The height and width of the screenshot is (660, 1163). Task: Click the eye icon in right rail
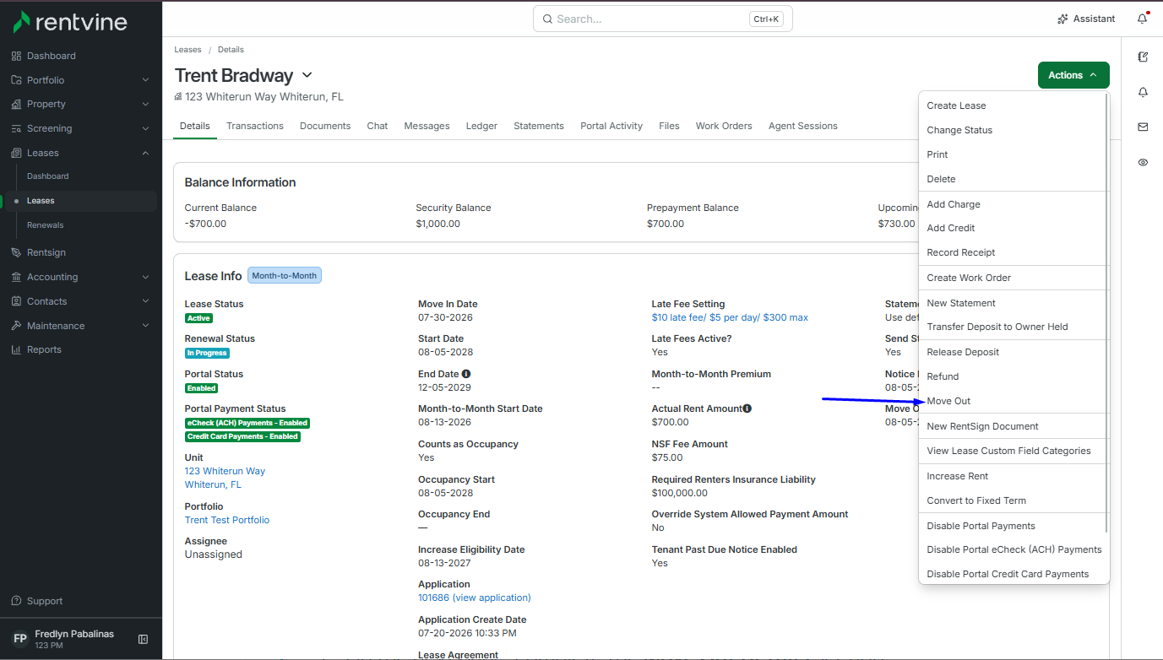[1143, 162]
